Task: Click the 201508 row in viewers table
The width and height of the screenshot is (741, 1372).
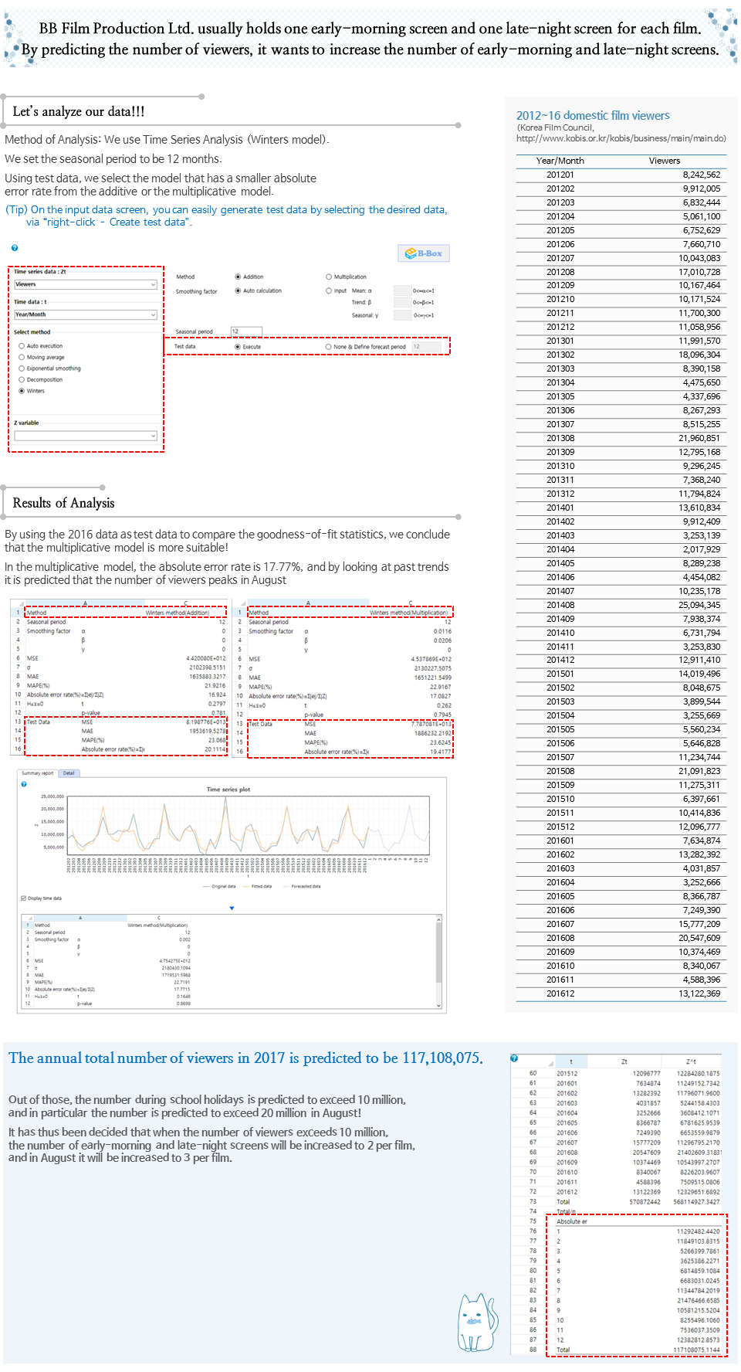Action: click(620, 771)
